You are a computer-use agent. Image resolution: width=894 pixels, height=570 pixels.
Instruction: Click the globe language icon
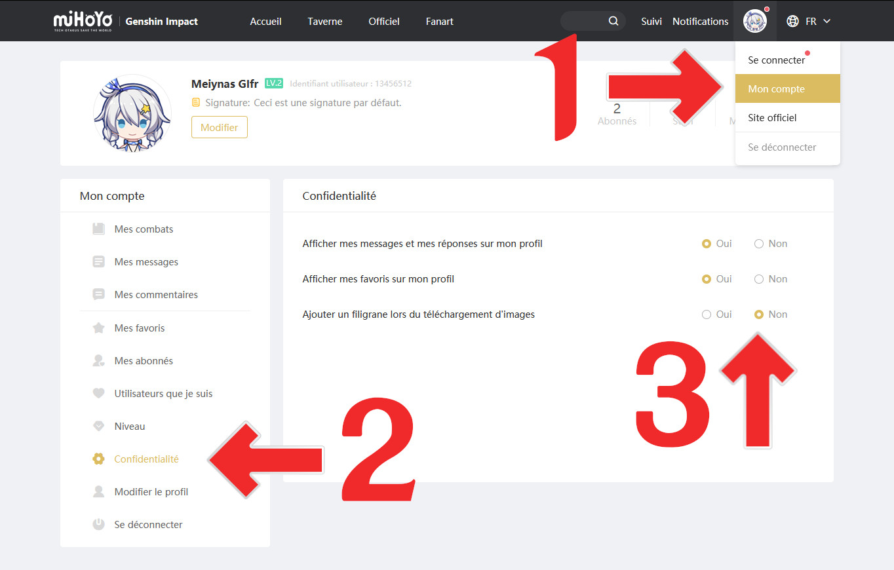[x=792, y=21]
